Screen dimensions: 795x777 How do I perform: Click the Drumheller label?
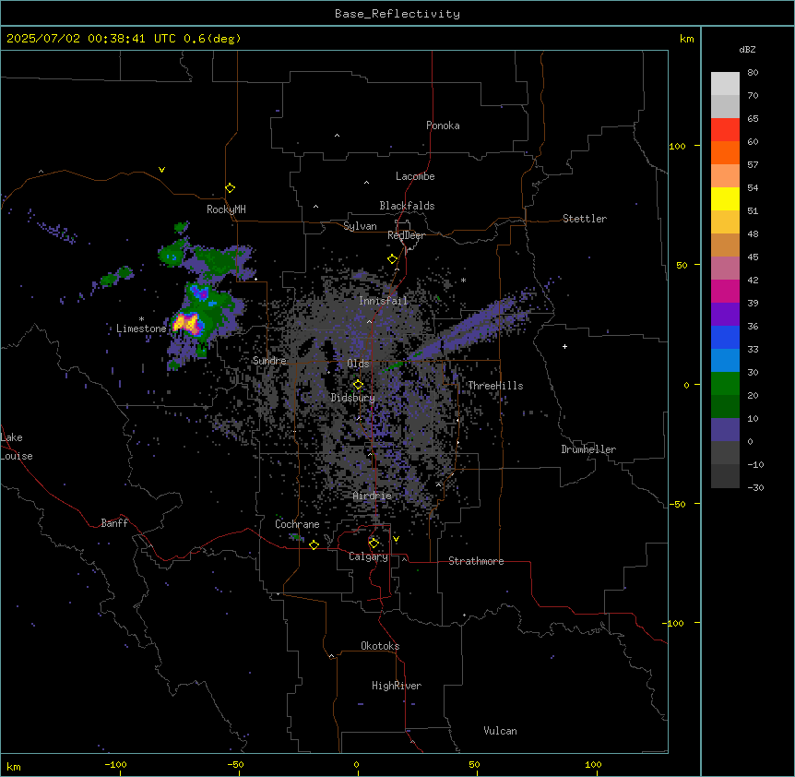click(588, 449)
